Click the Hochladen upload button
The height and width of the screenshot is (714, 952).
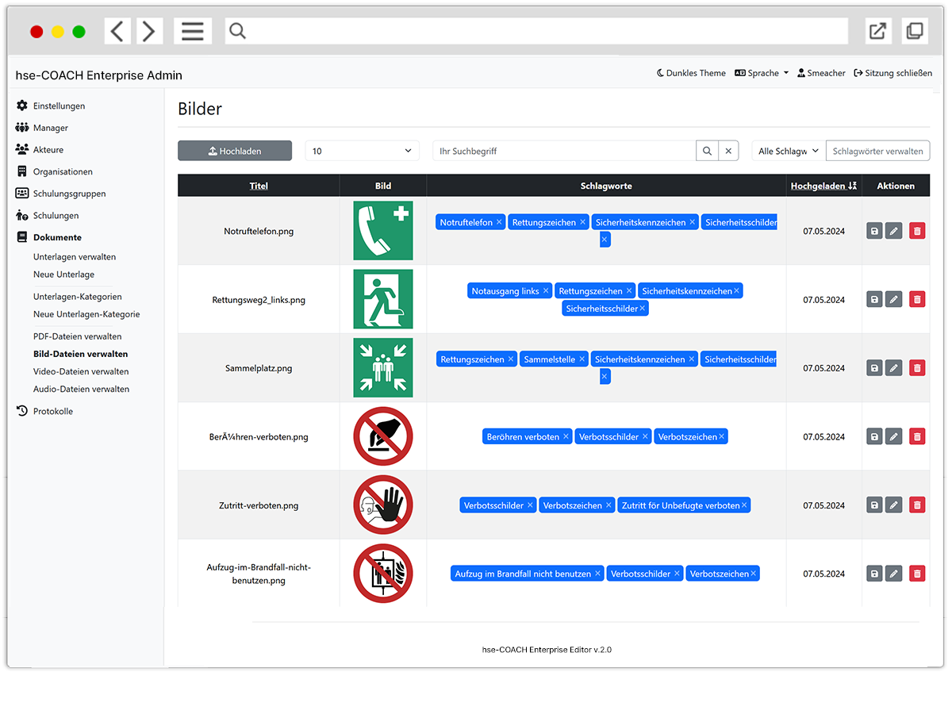[235, 151]
